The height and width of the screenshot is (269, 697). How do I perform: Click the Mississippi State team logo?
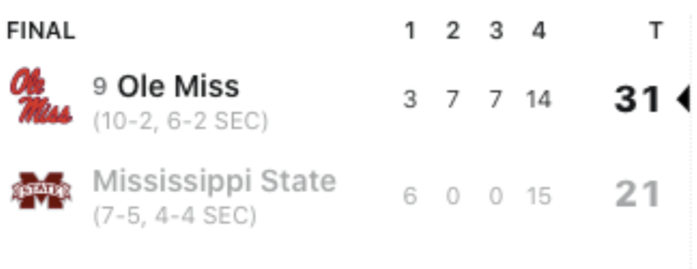click(41, 191)
